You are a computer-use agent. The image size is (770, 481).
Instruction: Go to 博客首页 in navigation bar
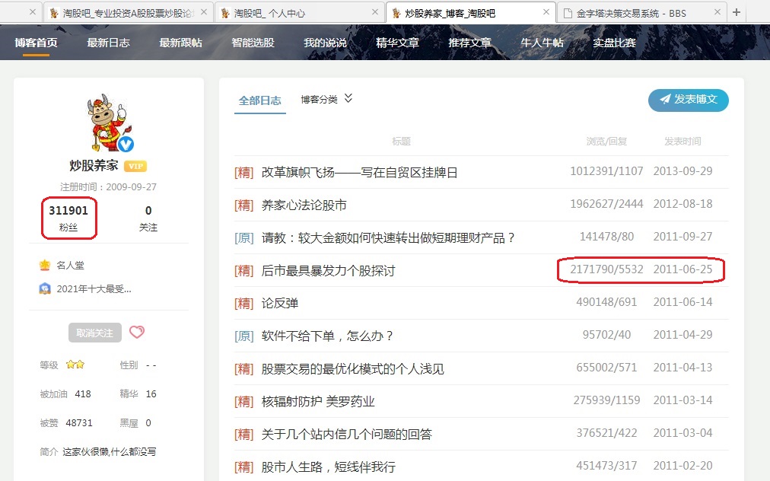(x=36, y=43)
